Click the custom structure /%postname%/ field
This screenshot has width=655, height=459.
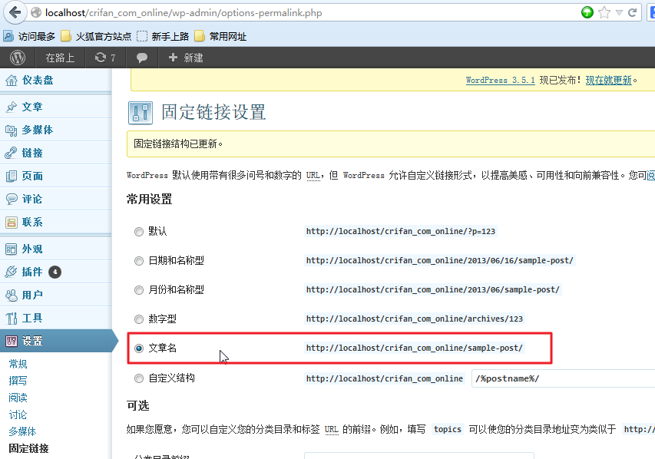click(563, 378)
